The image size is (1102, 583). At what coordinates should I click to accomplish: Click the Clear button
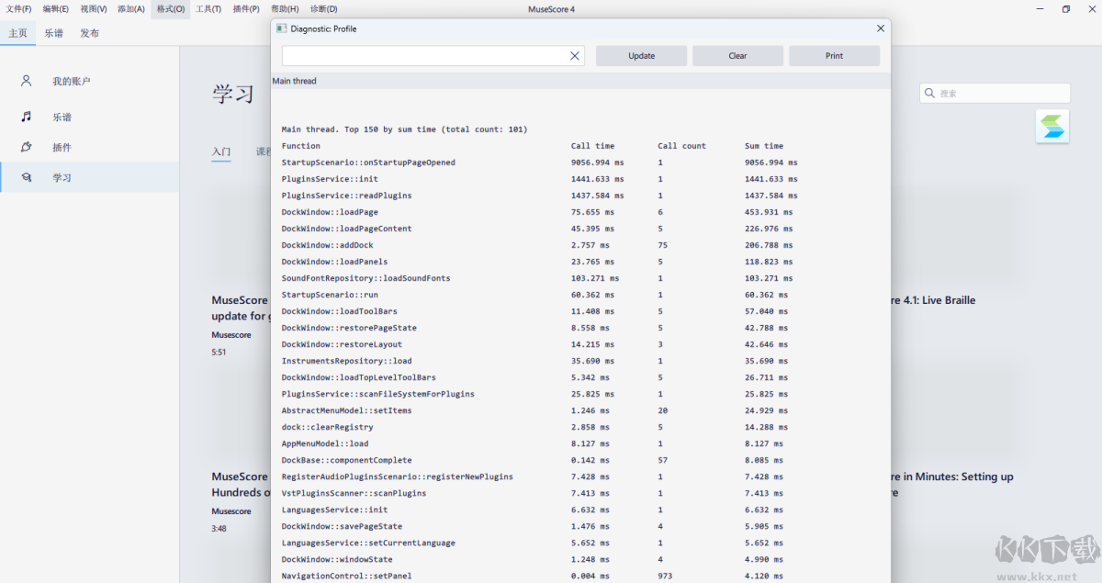(737, 56)
